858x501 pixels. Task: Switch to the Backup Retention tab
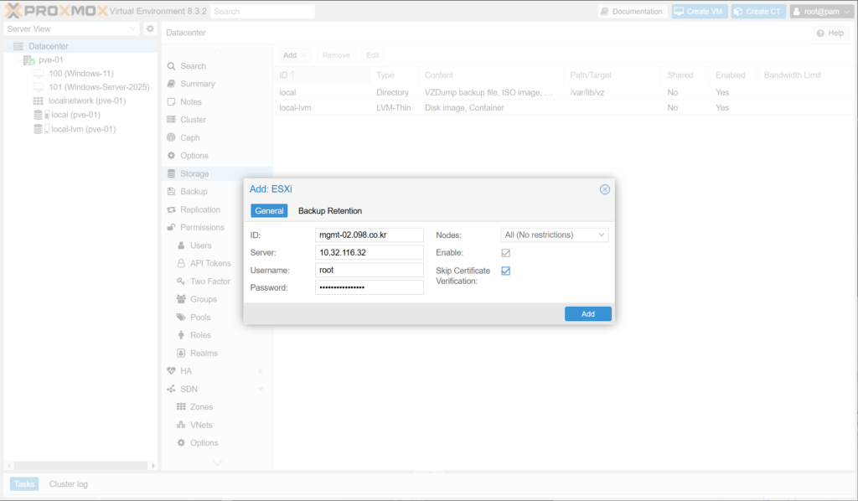[x=330, y=211]
